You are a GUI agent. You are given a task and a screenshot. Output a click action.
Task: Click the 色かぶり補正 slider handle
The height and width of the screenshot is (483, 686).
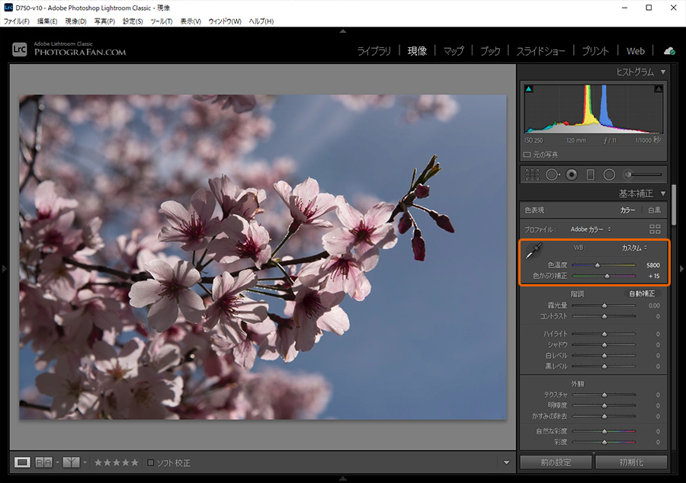(607, 276)
